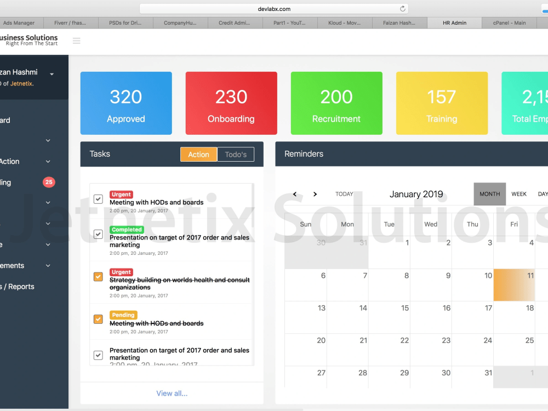Uncheck the Pending meeting task checkbox

pyautogui.click(x=98, y=319)
